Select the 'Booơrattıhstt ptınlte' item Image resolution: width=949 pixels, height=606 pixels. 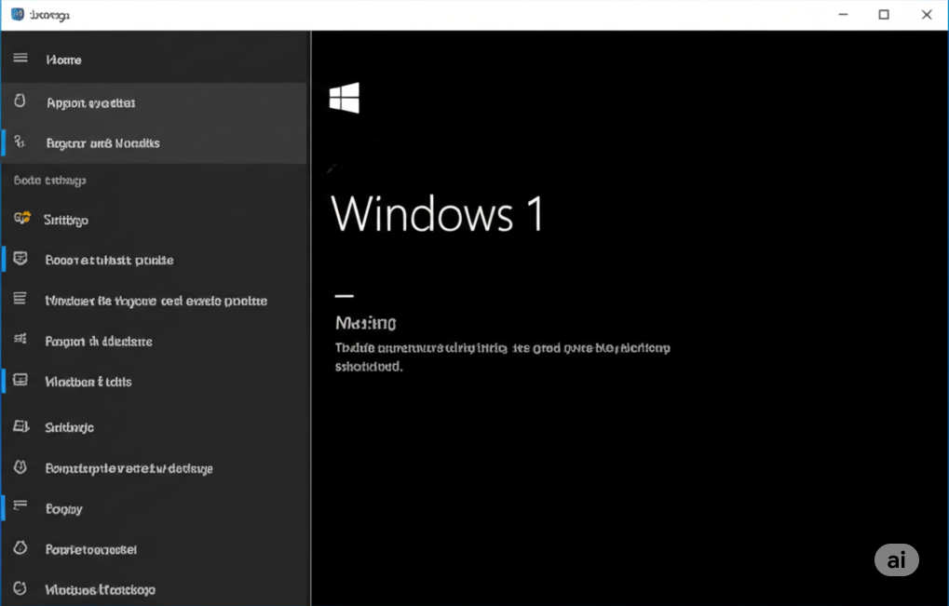[x=110, y=260]
